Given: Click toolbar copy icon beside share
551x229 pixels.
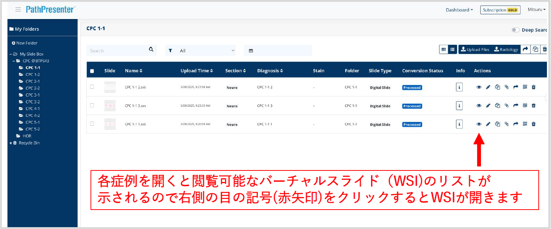Looking at the screenshot, I should click(535, 49).
